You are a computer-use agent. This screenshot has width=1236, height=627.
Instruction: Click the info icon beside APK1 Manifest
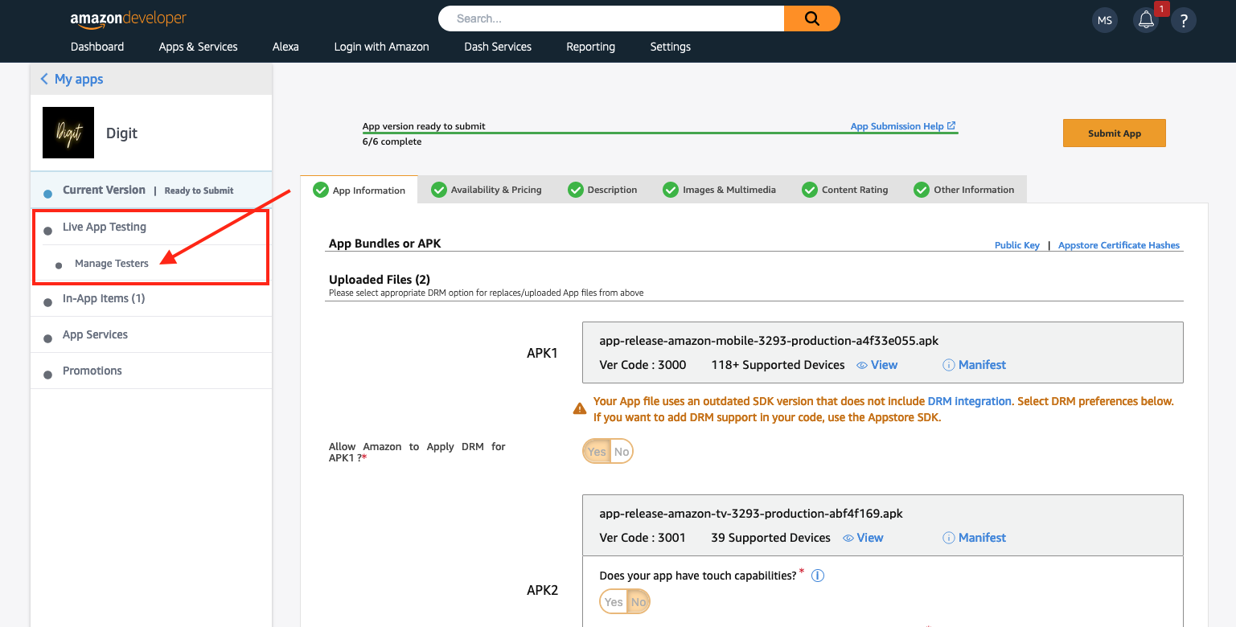tap(949, 365)
